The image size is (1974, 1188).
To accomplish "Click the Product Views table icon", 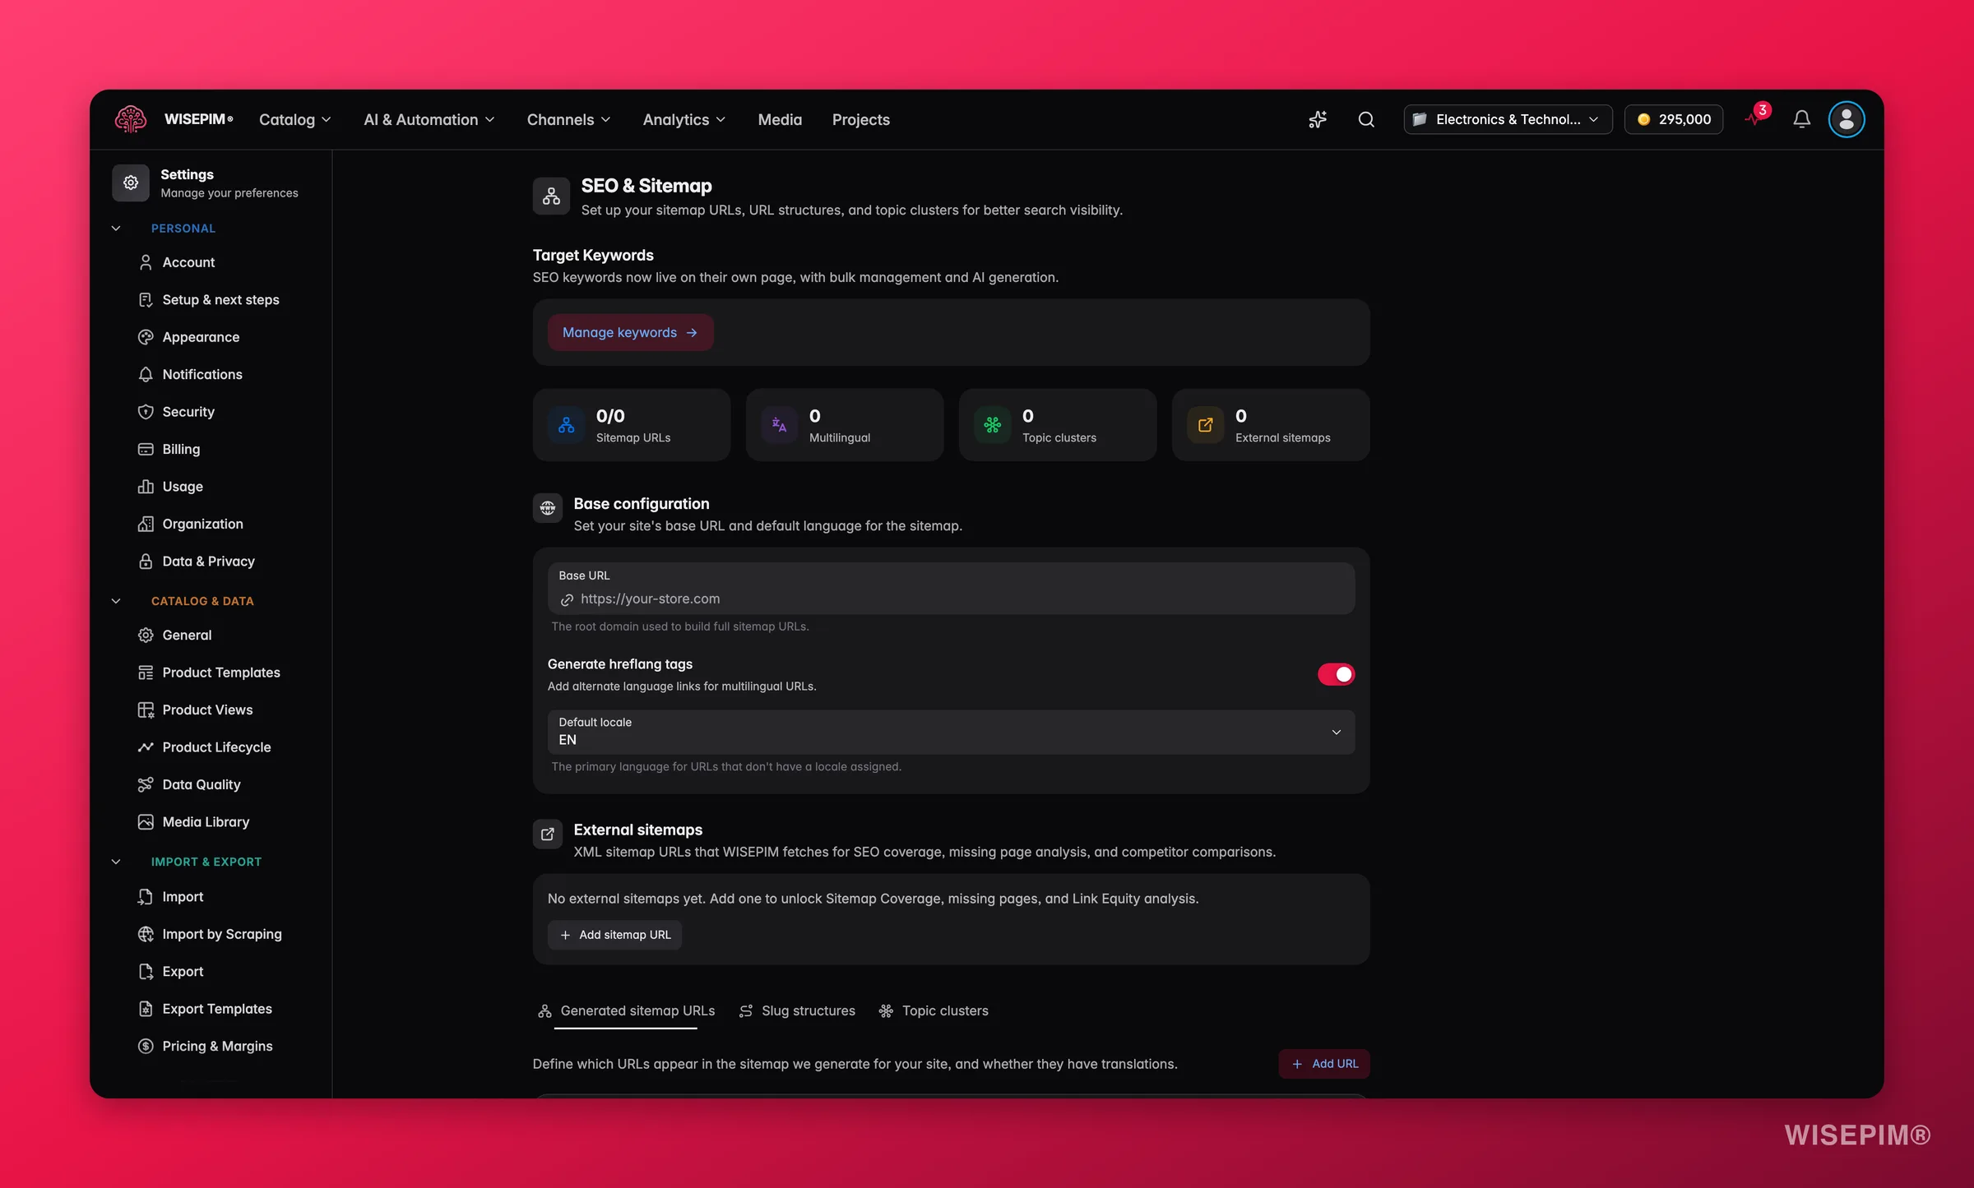I will 146,710.
